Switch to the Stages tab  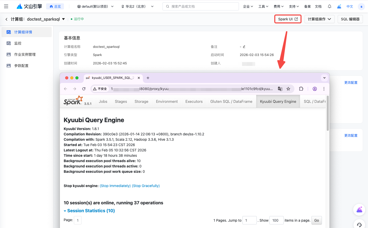[x=121, y=101]
